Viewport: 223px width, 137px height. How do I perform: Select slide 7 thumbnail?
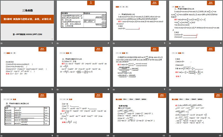point(139,66)
